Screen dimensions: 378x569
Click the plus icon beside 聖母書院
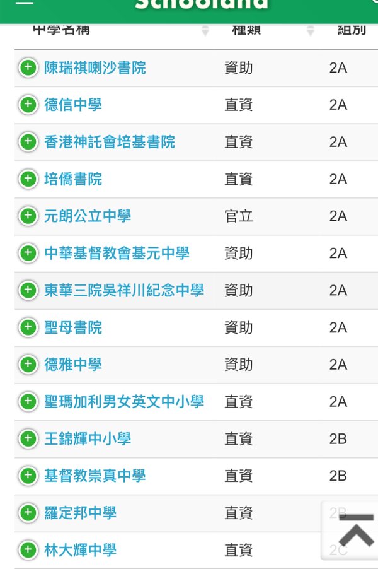point(28,327)
